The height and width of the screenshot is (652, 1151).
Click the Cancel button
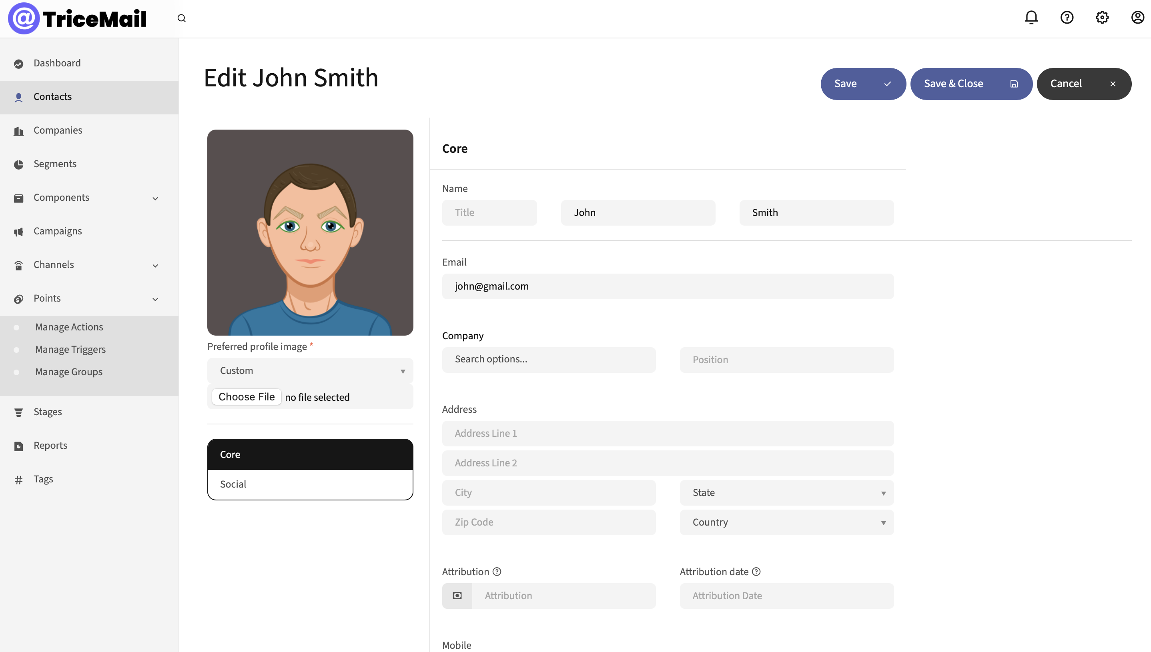(1084, 84)
